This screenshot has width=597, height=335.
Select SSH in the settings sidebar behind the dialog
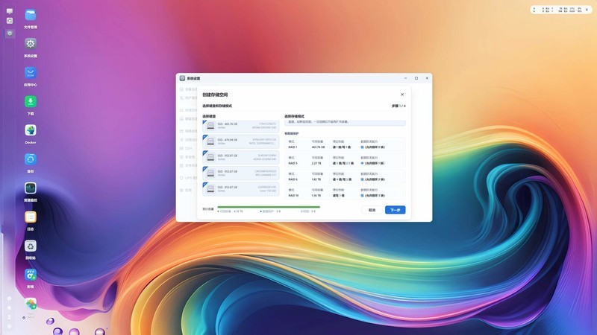pos(189,148)
